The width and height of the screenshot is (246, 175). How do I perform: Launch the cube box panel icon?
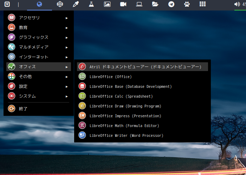tap(60, 4)
